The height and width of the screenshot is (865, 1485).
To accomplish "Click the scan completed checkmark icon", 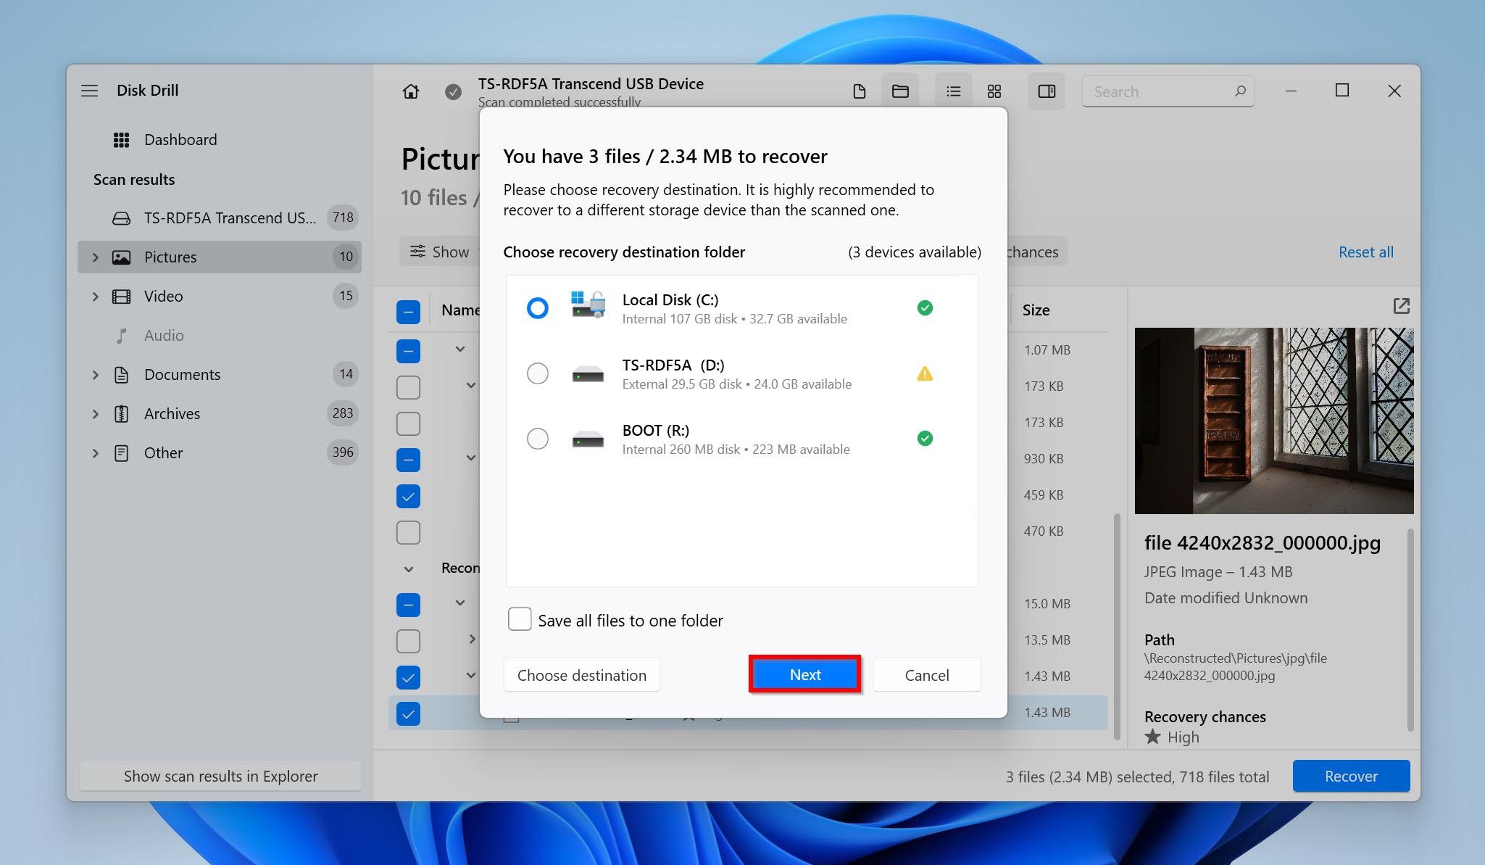I will click(x=453, y=91).
